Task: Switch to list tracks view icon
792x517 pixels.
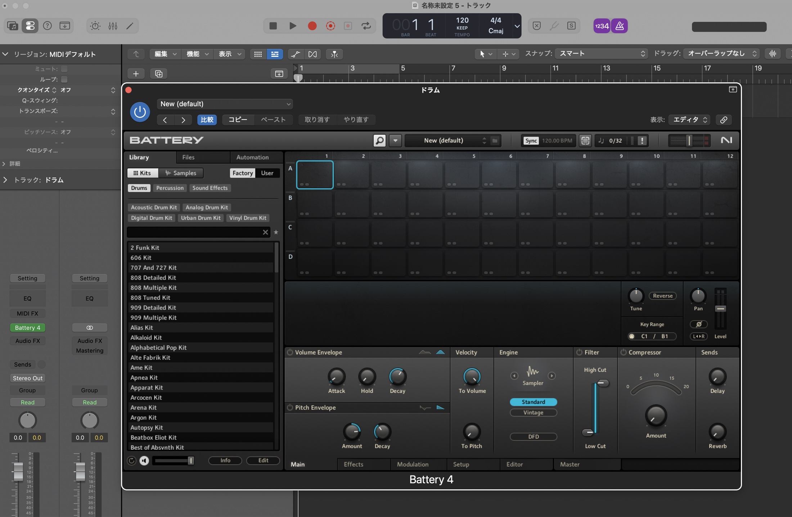Action: coord(275,54)
